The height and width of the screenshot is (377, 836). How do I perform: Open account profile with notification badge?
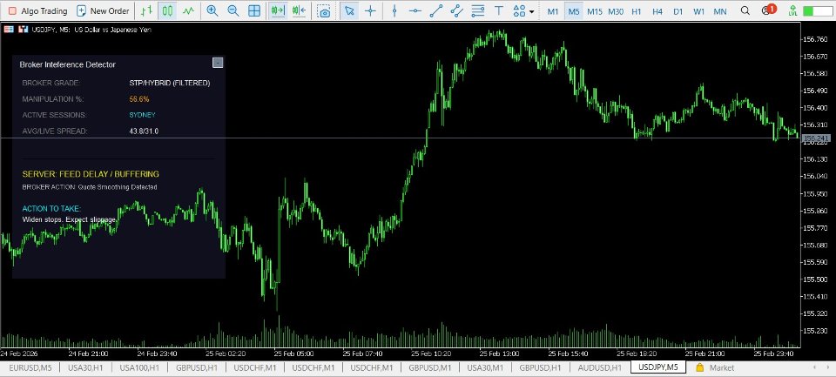click(768, 10)
